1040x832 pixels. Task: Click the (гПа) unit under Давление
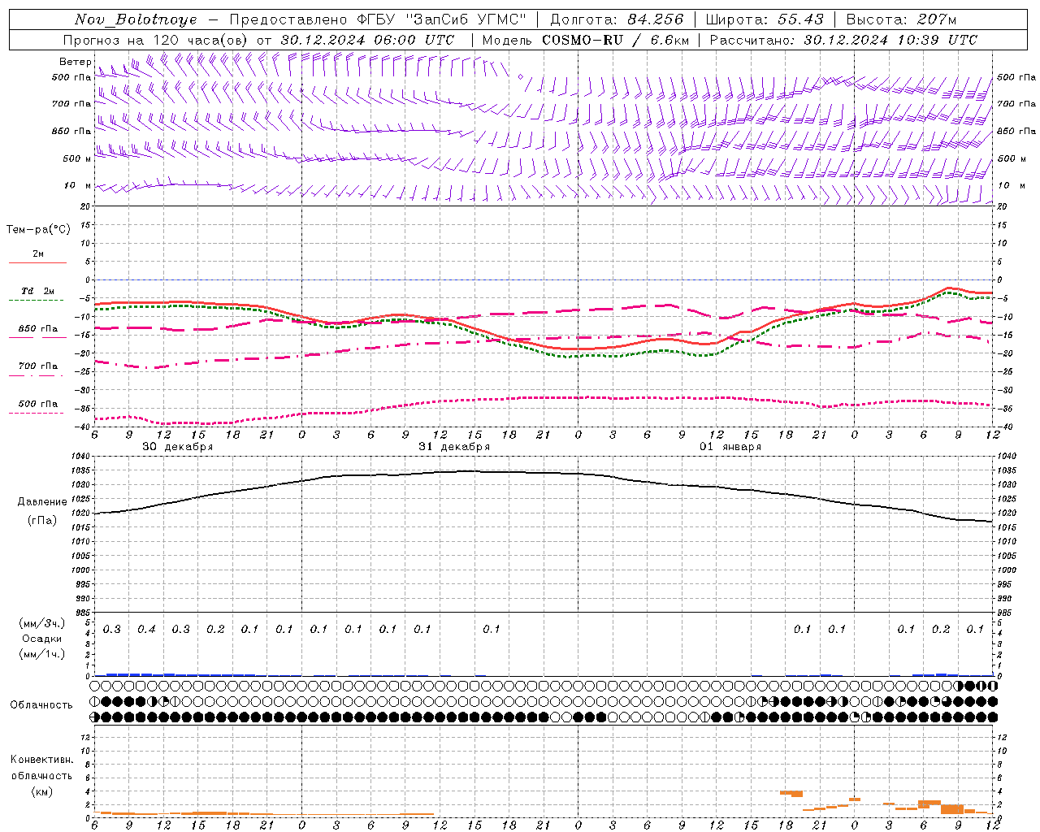click(x=42, y=521)
